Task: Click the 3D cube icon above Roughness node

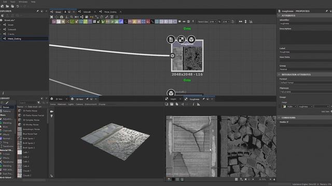Action: (191, 39)
